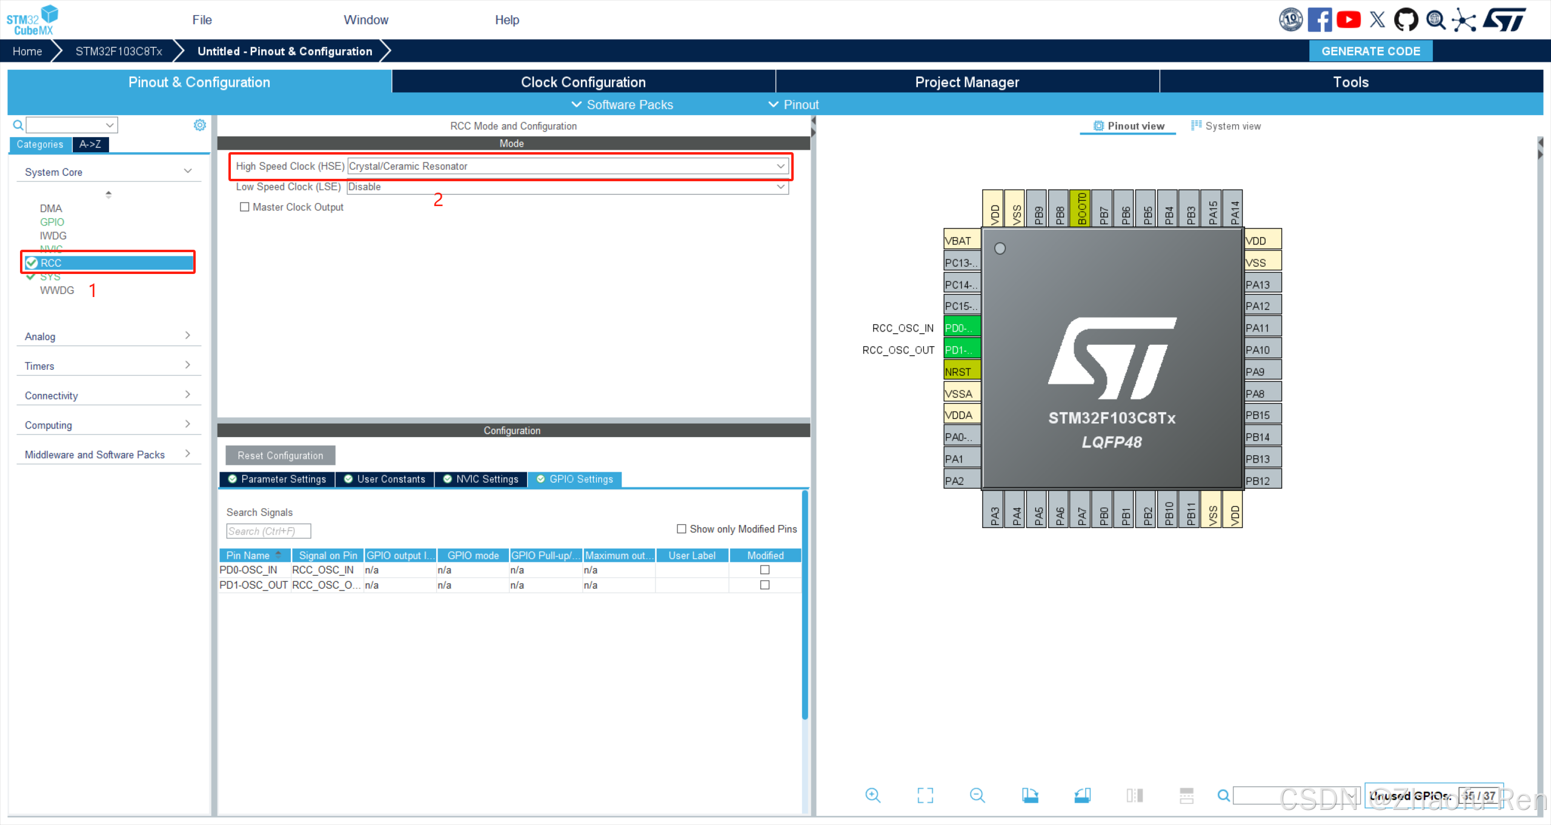Open the categories gear settings icon
The image size is (1551, 825).
point(199,125)
